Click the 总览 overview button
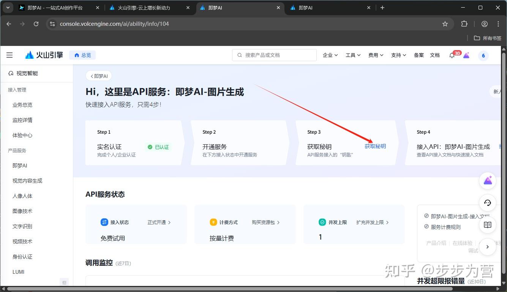Image resolution: width=507 pixels, height=292 pixels. 82,55
